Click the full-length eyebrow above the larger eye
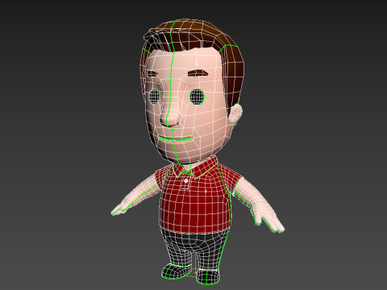 pos(198,73)
